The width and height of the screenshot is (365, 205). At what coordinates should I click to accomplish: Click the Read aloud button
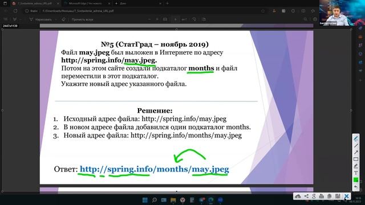point(82,19)
